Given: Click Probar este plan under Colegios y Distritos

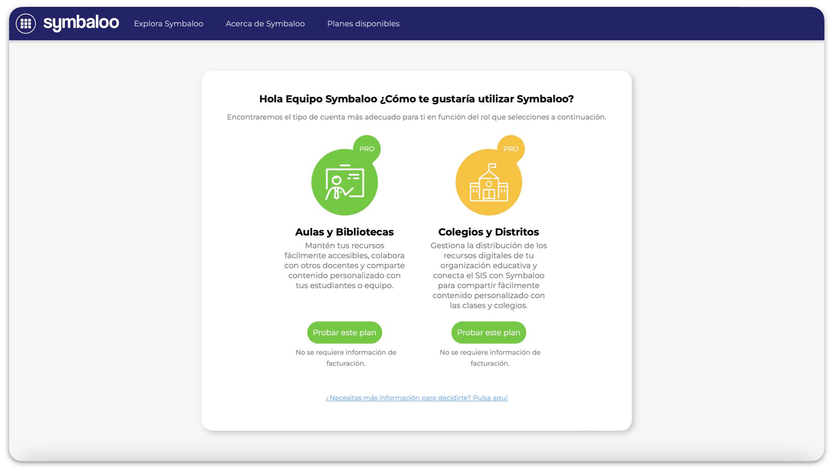Looking at the screenshot, I should pos(489,333).
